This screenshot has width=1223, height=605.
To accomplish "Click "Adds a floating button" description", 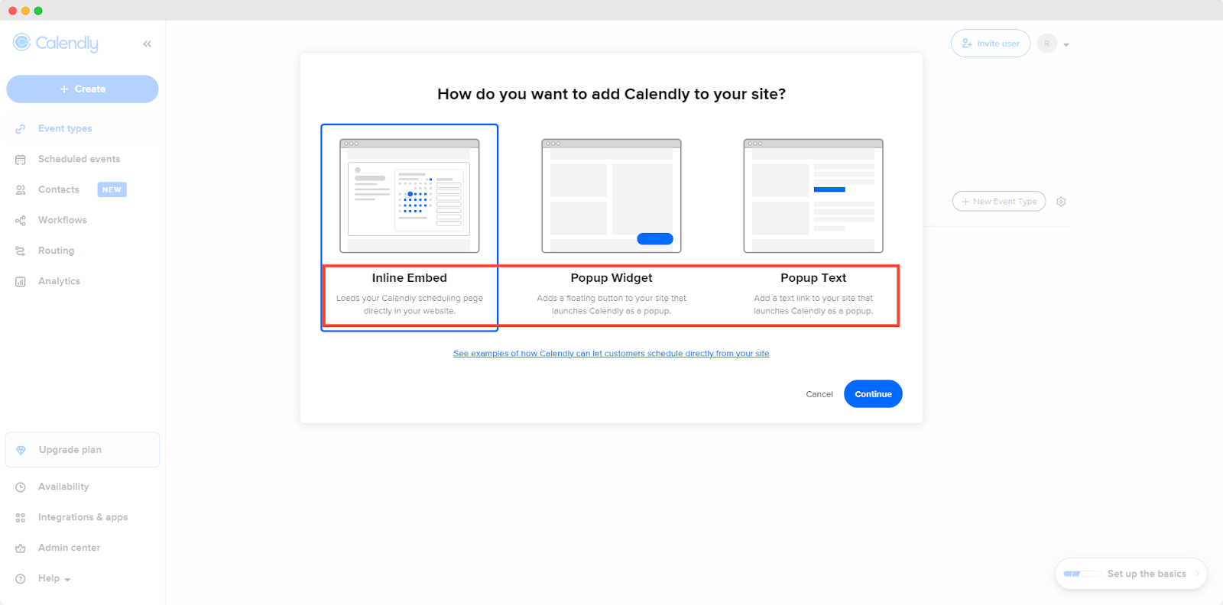I will point(611,304).
